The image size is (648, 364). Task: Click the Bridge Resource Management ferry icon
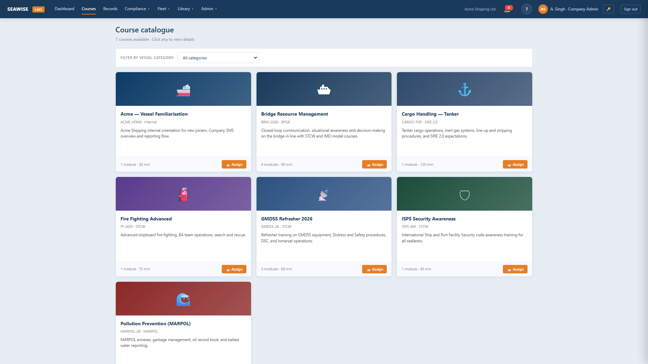click(324, 90)
